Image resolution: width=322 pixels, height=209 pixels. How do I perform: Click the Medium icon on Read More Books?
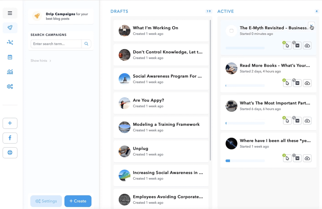[297, 83]
